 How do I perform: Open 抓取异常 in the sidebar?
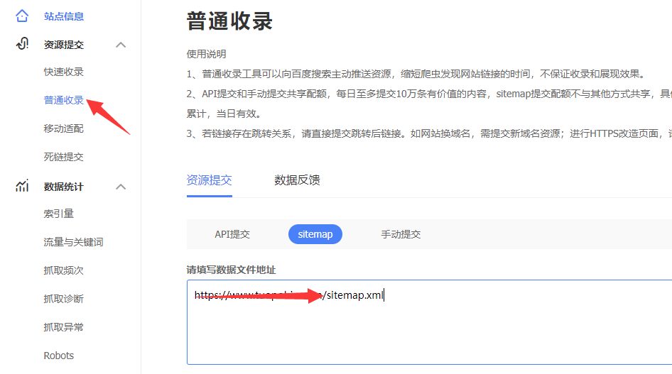[63, 327]
